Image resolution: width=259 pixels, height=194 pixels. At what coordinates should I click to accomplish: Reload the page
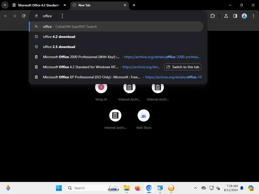click(24, 16)
